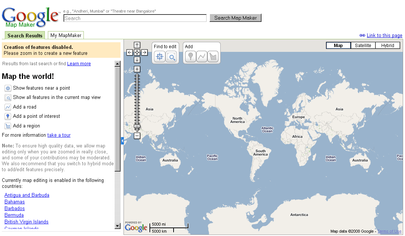Zoom out using the minus button

137,136
